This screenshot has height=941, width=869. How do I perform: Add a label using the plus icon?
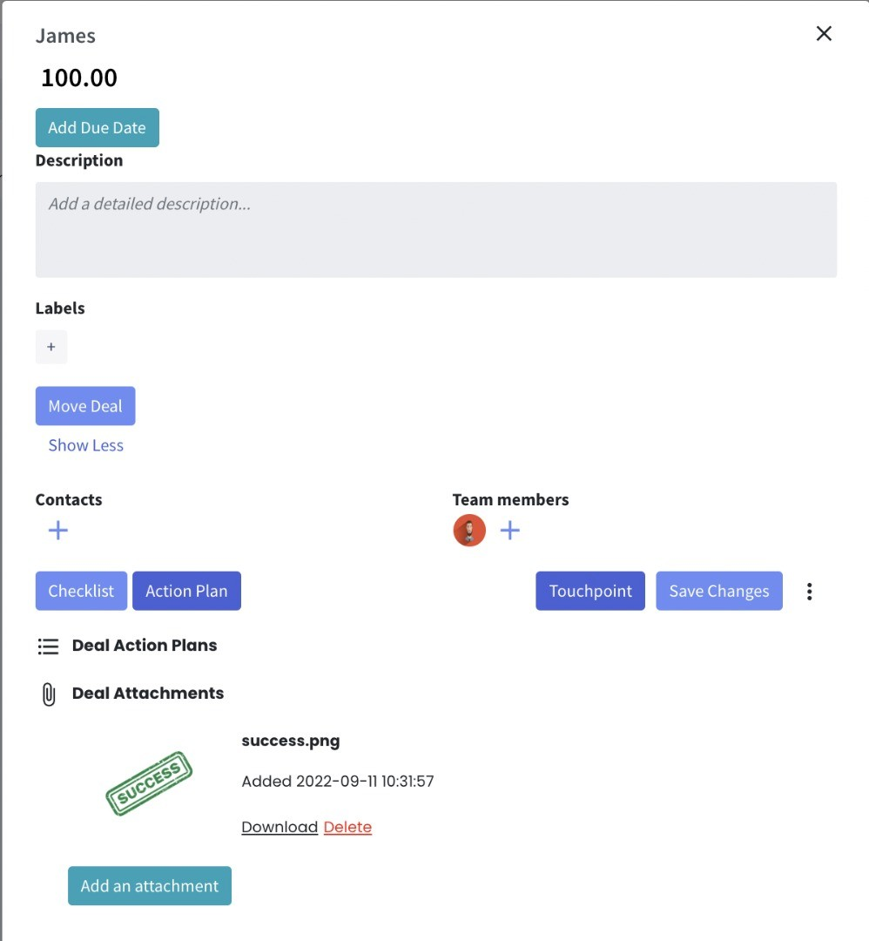[x=51, y=347]
